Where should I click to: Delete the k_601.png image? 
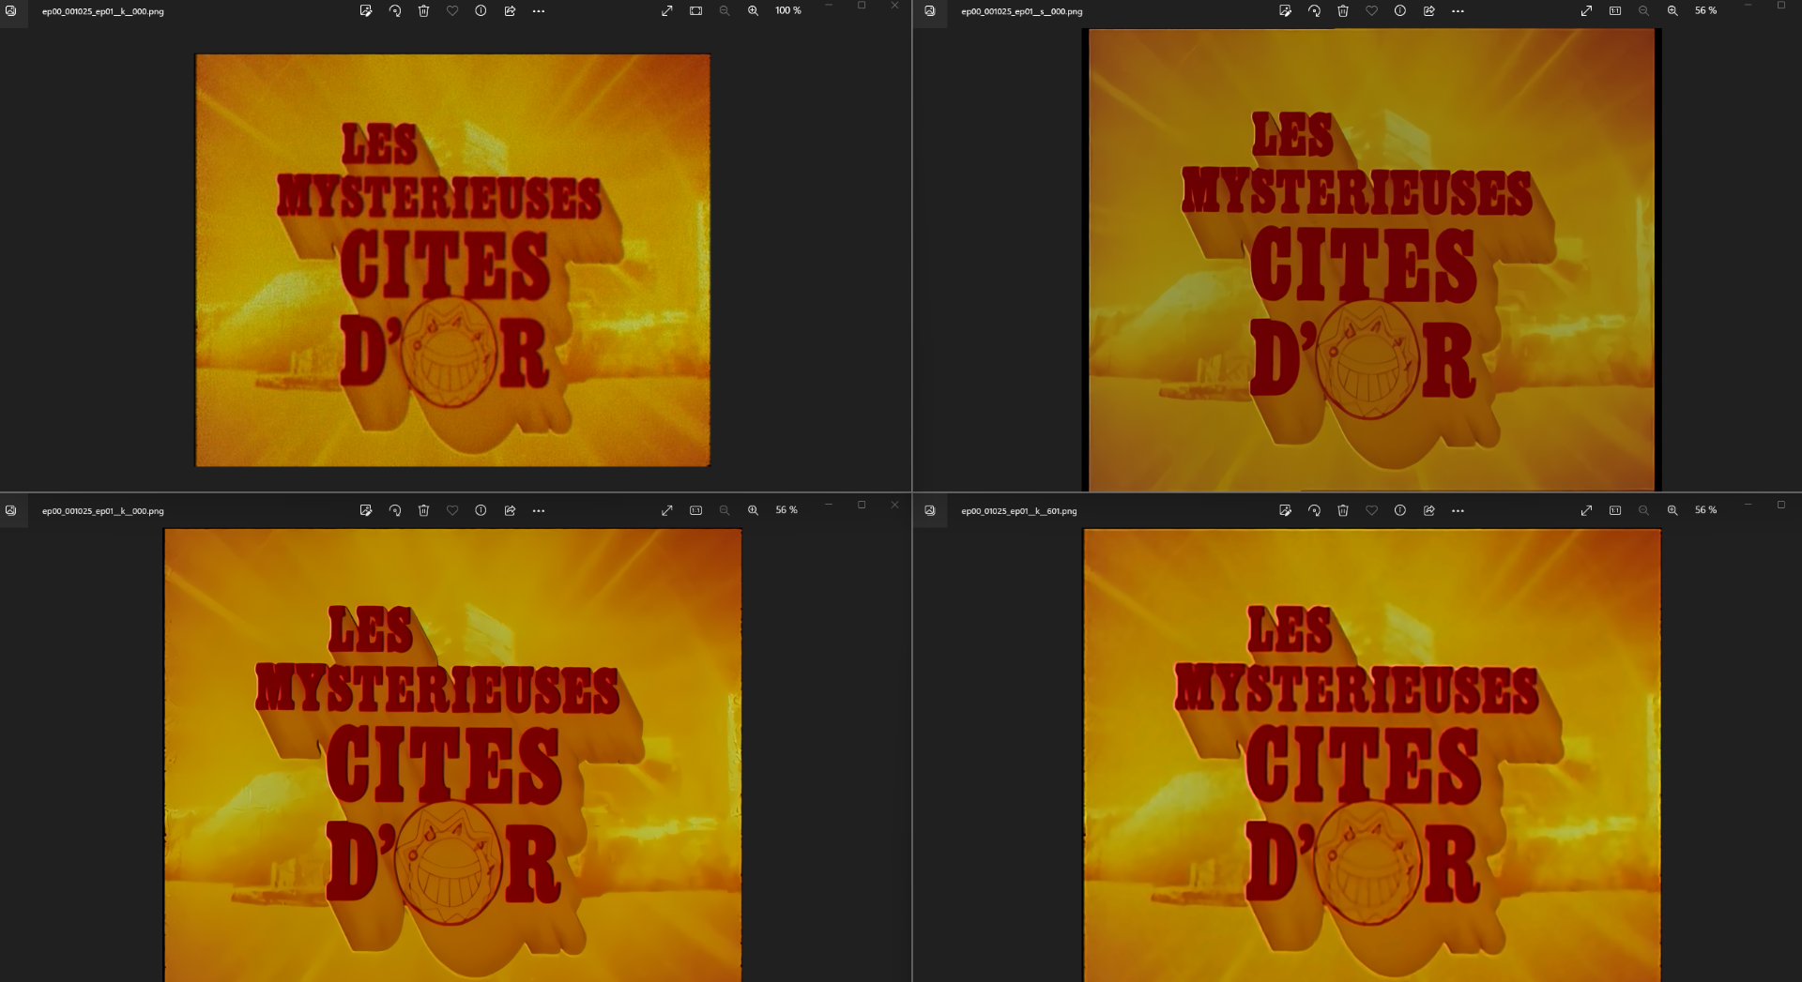[1343, 510]
